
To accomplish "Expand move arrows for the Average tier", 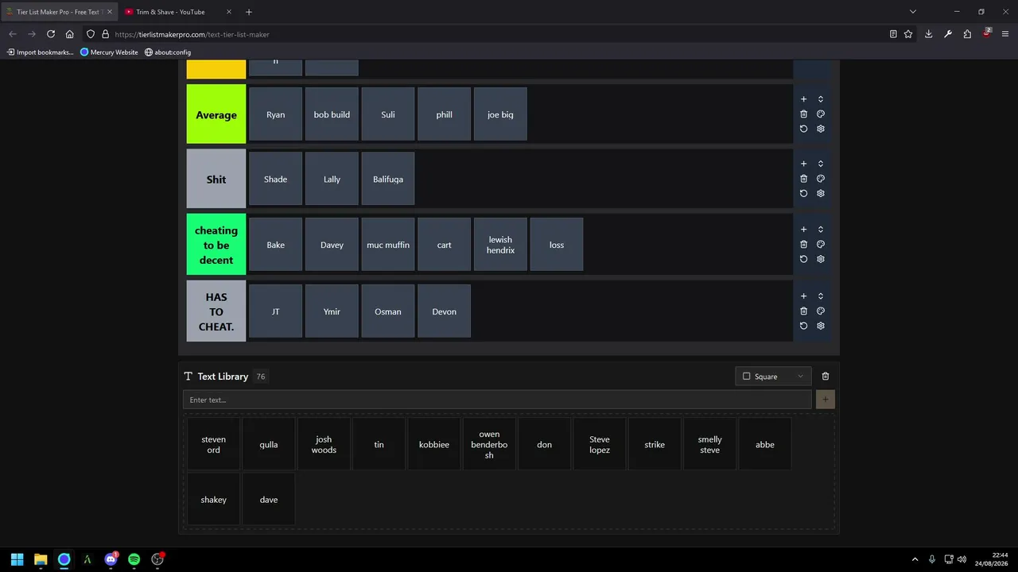I will click(x=821, y=99).
